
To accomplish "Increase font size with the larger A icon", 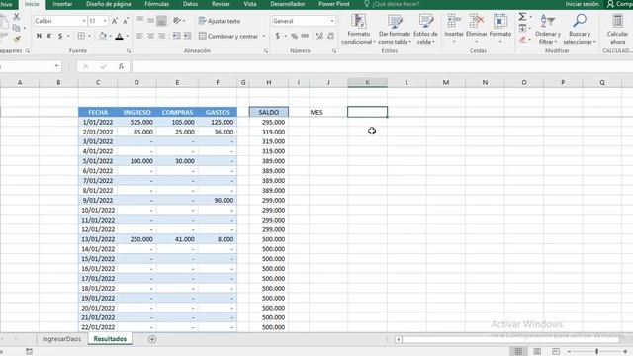I will click(x=115, y=21).
